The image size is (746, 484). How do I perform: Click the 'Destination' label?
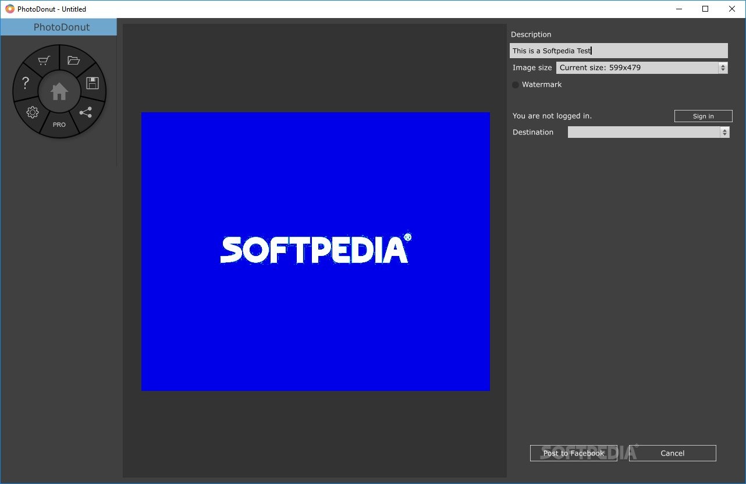coord(533,132)
